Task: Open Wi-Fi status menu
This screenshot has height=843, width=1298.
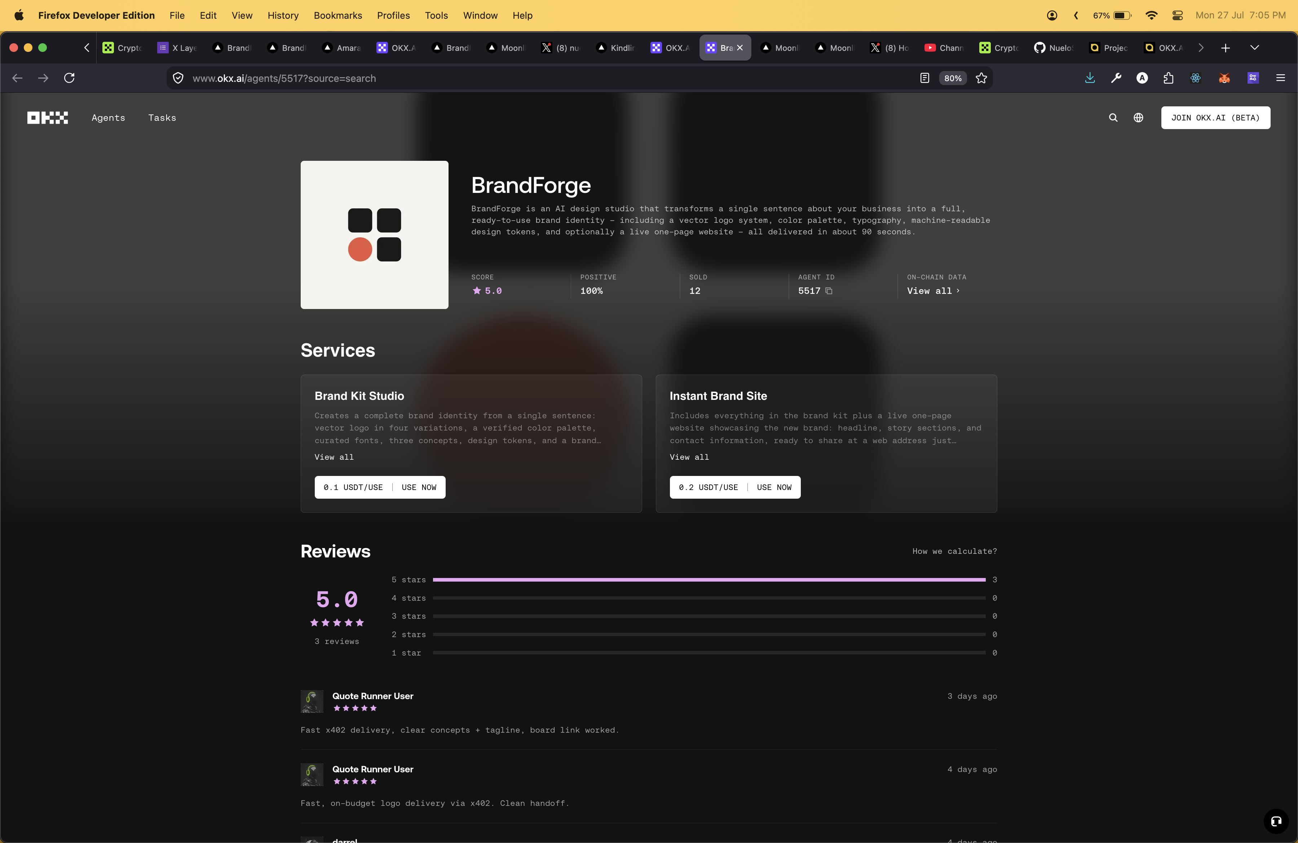Action: point(1151,15)
